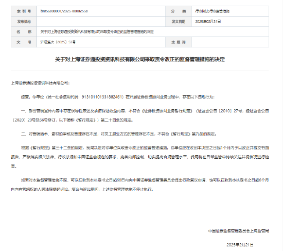Select index number bm56000001/2025-00002558
This screenshot has width=283, height=251.
(64, 11)
